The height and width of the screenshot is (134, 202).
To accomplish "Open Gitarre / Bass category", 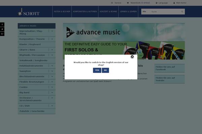I will 27,50.
